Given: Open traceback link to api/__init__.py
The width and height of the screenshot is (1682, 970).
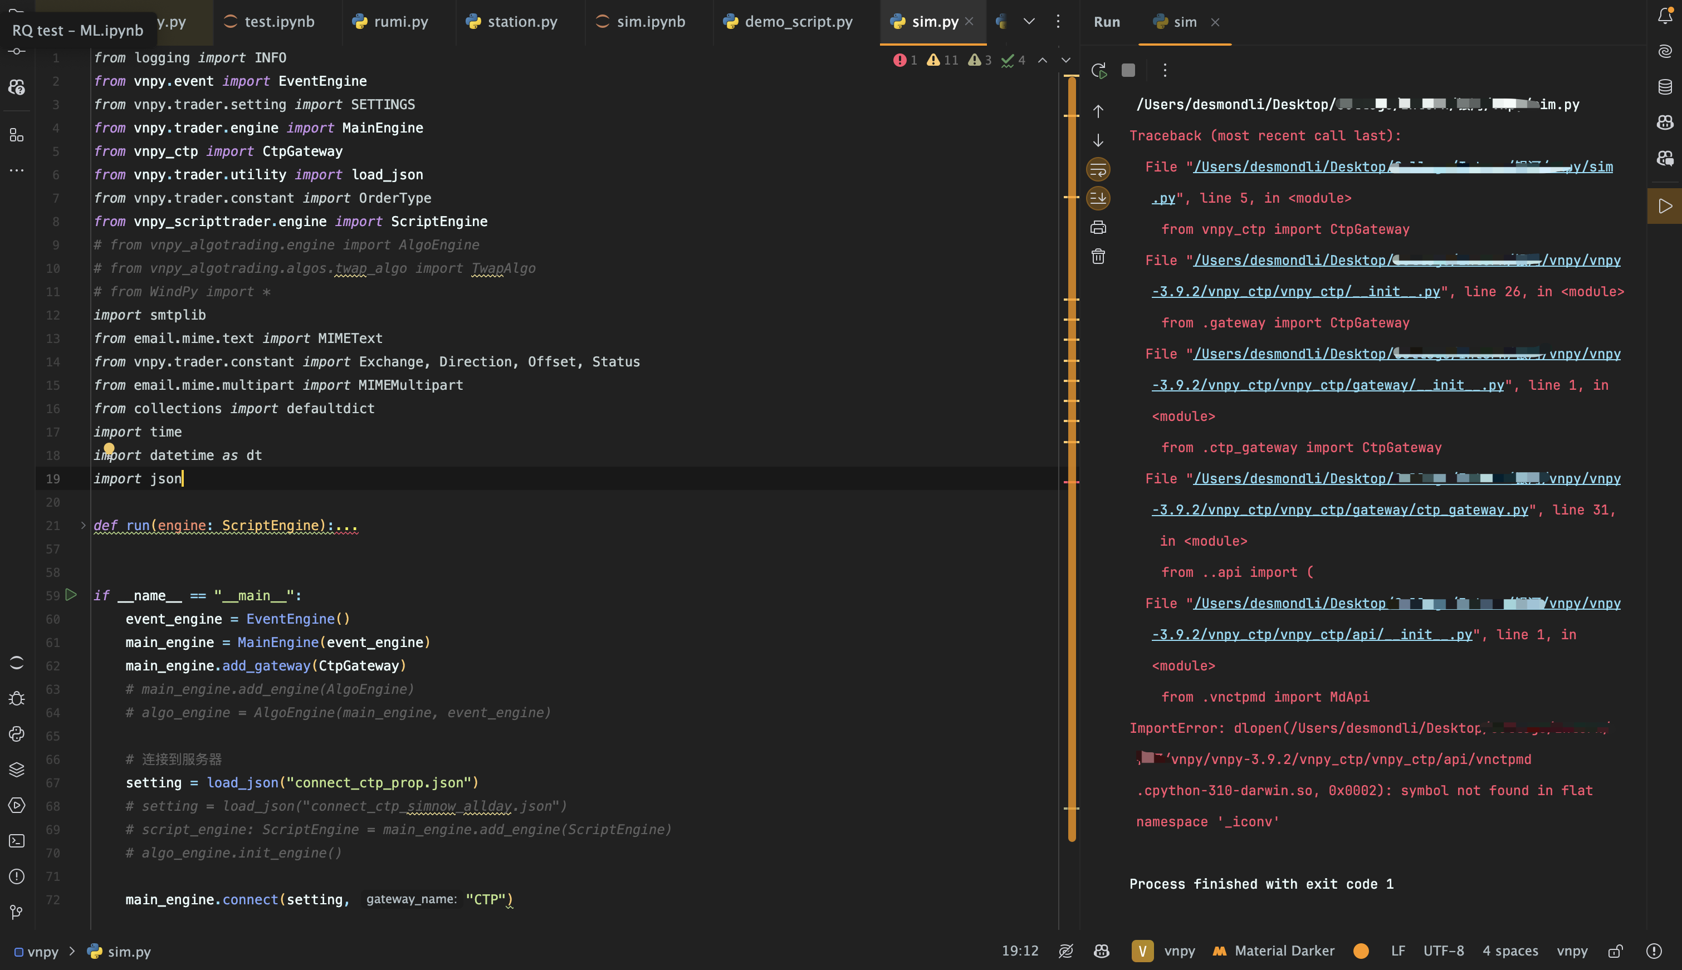Looking at the screenshot, I should (1312, 634).
